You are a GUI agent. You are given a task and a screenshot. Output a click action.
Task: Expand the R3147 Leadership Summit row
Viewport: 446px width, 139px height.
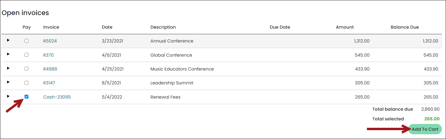coord(8,82)
